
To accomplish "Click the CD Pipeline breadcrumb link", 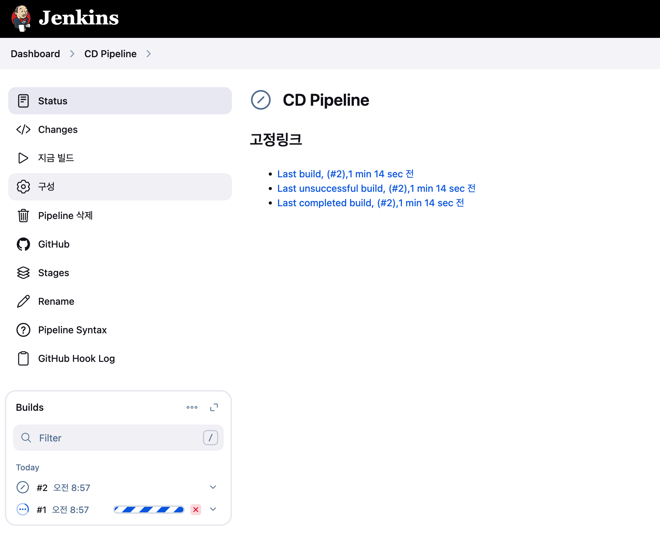I will [x=110, y=54].
